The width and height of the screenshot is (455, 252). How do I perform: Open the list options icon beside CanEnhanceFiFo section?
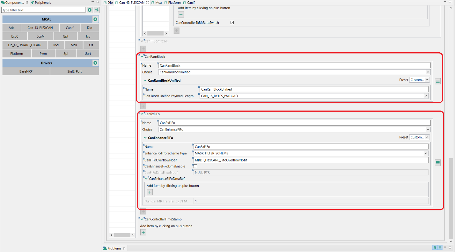point(437,162)
